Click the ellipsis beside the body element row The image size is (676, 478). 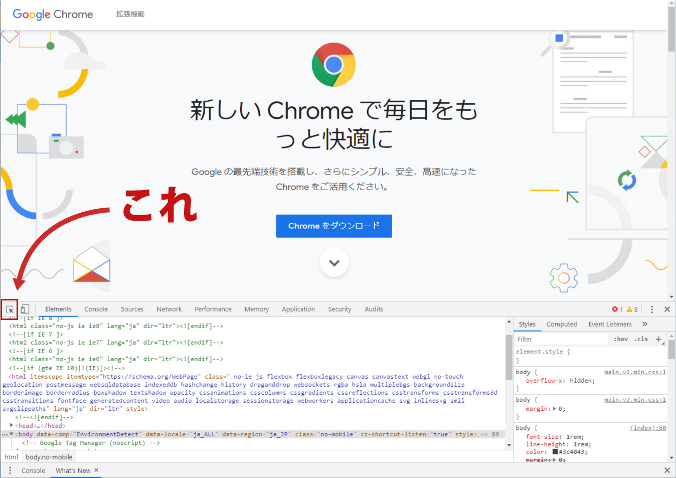click(x=5, y=434)
